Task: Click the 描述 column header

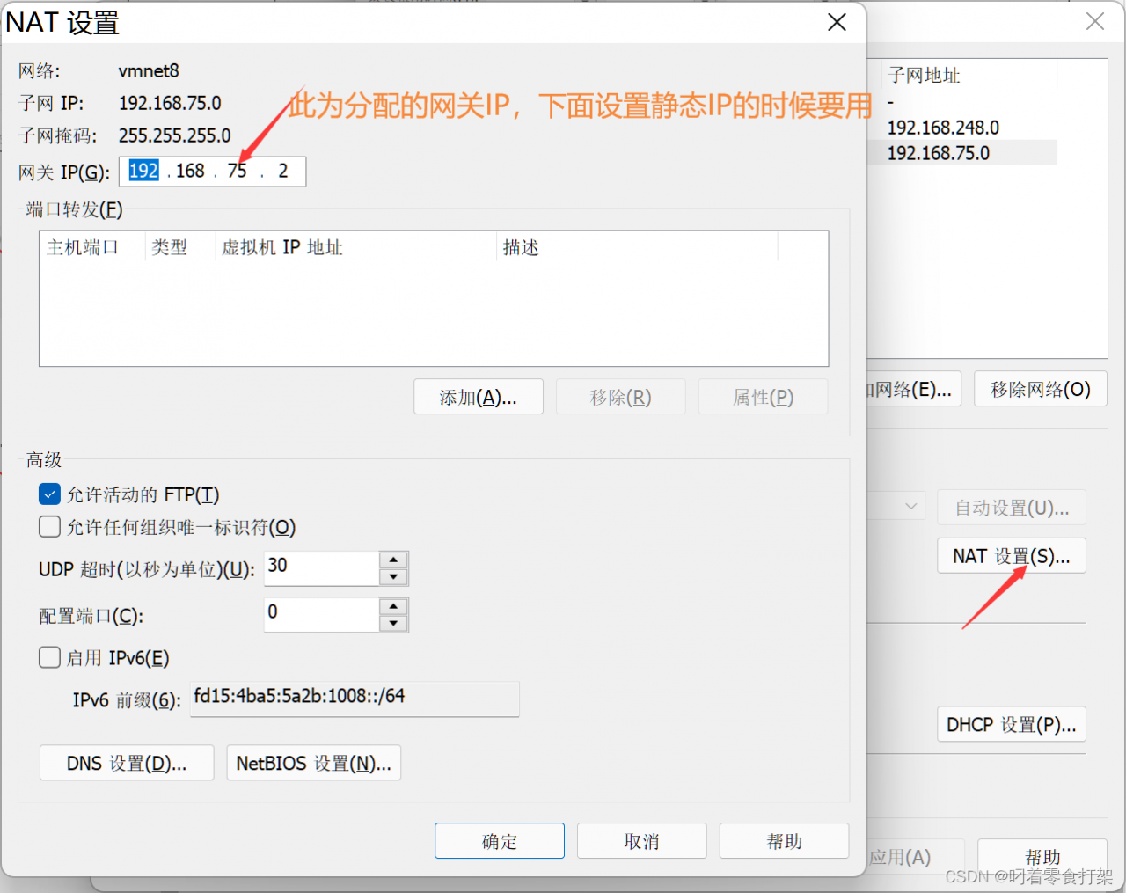Action: click(637, 247)
